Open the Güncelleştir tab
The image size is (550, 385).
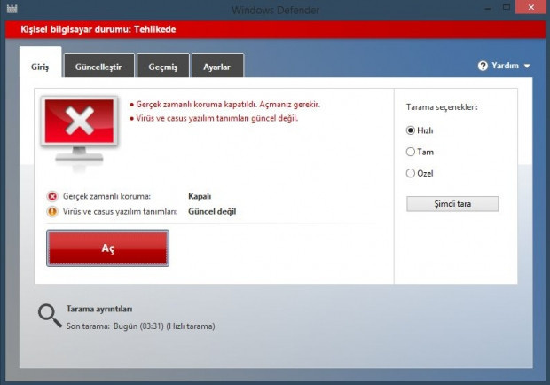click(x=98, y=67)
